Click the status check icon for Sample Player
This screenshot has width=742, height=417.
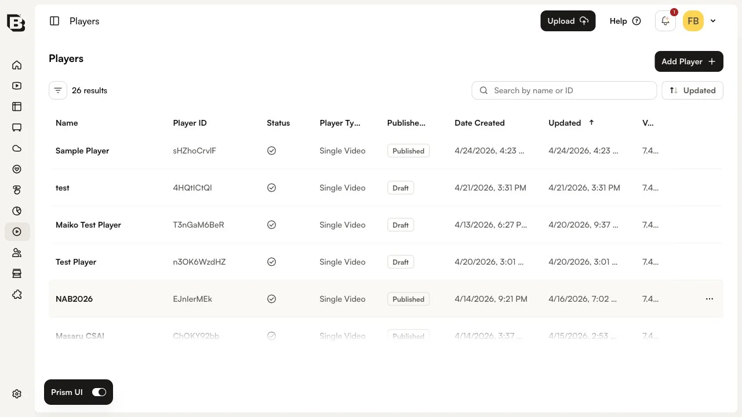pos(271,151)
